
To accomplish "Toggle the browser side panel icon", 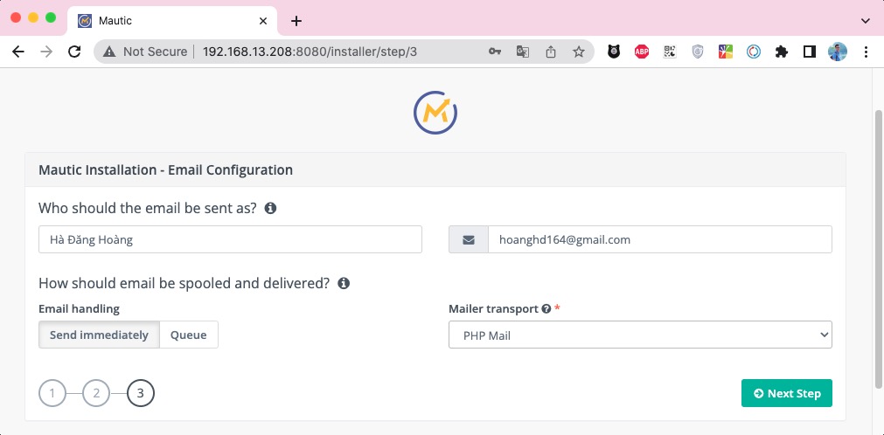I will pos(810,52).
